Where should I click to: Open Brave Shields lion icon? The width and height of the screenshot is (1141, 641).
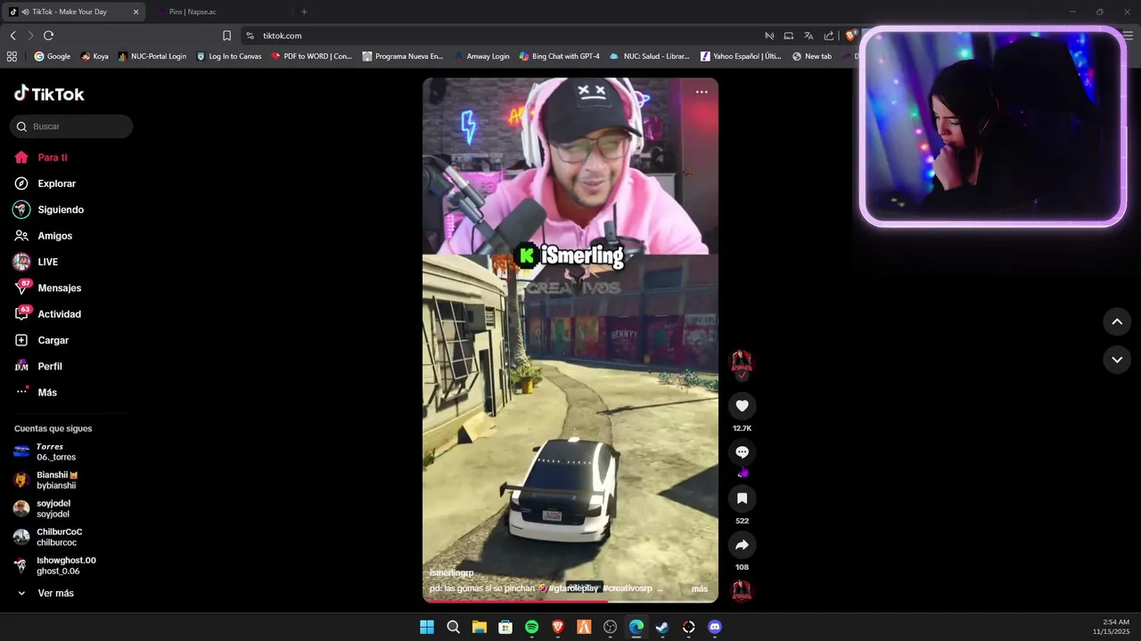pyautogui.click(x=850, y=36)
